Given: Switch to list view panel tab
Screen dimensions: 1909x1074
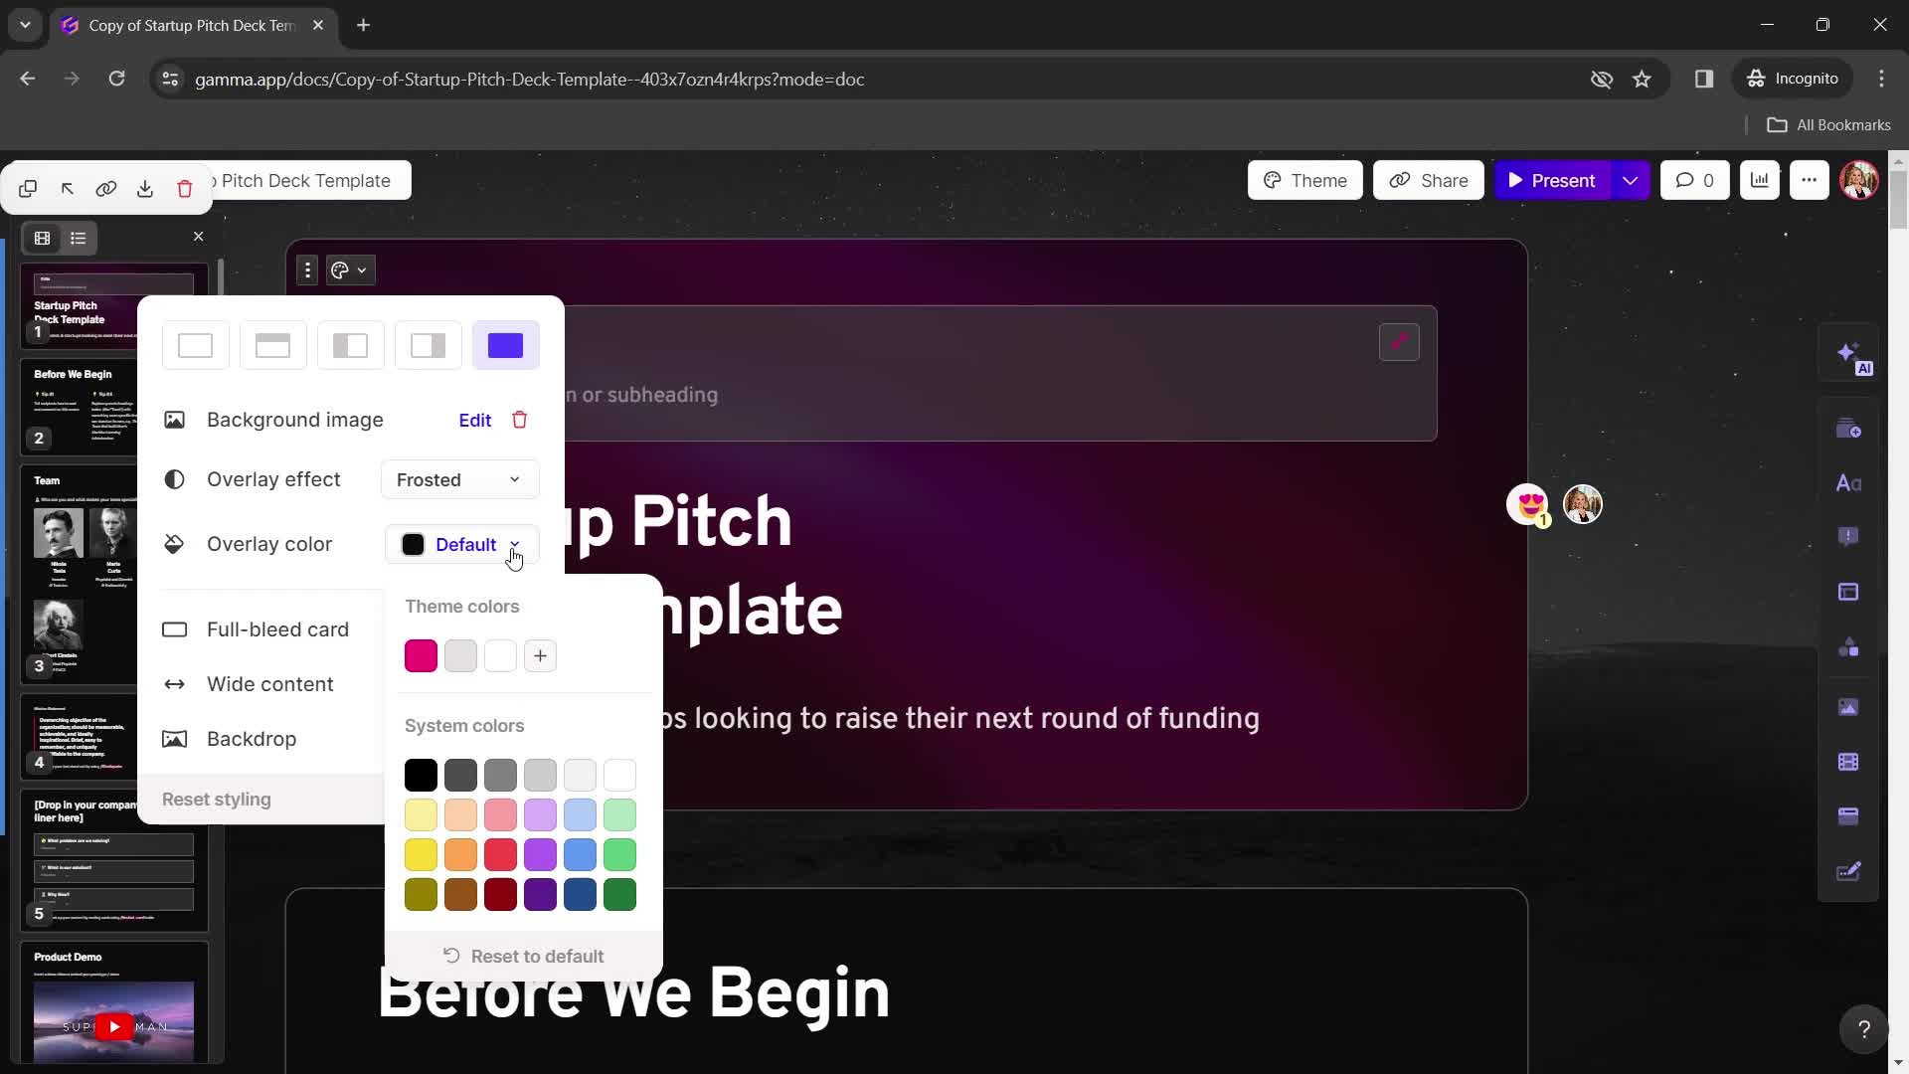Looking at the screenshot, I should (78, 238).
